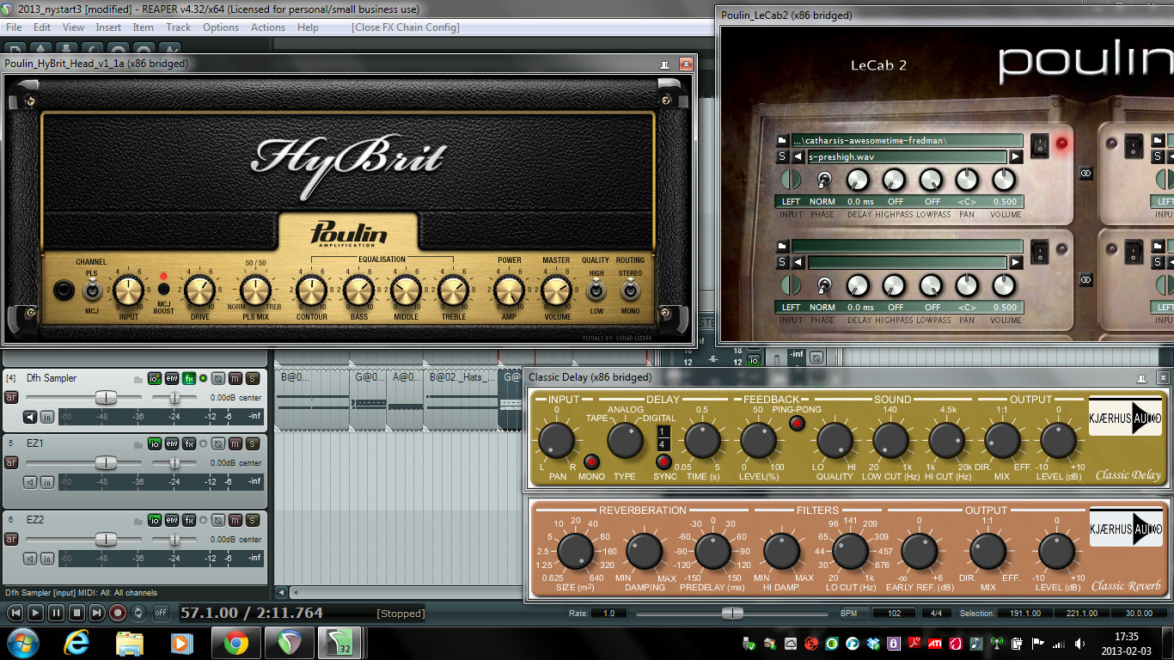Open the s-preshigh.wav impulse file selector
Screen dimensions: 1174x660
[x=907, y=156]
